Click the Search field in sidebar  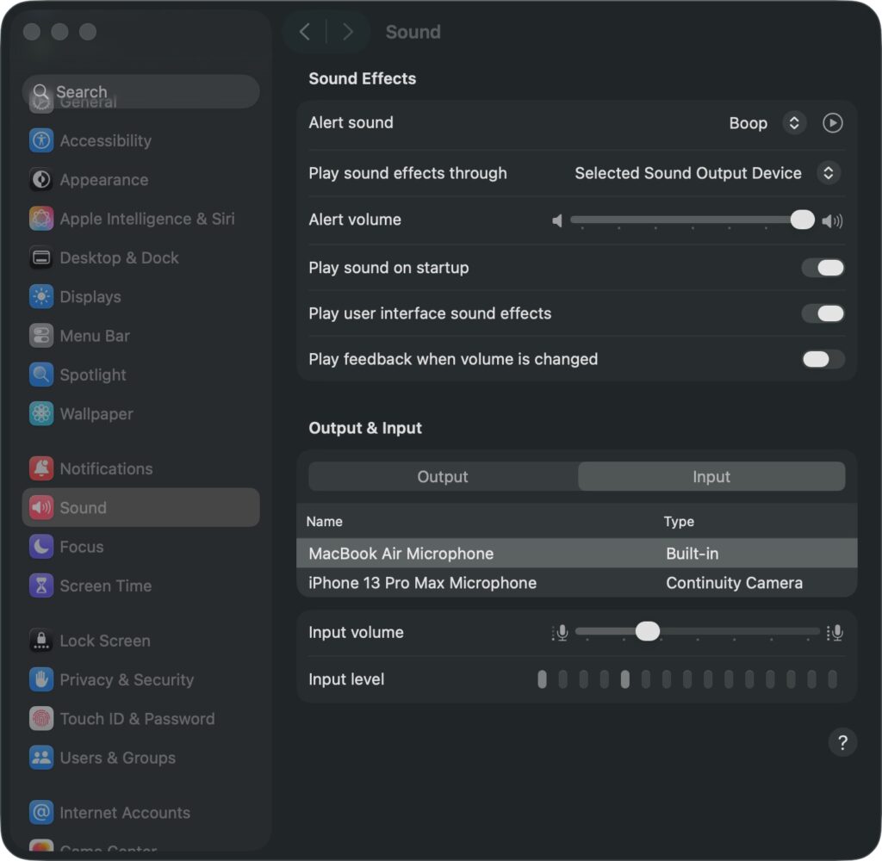[x=140, y=91]
